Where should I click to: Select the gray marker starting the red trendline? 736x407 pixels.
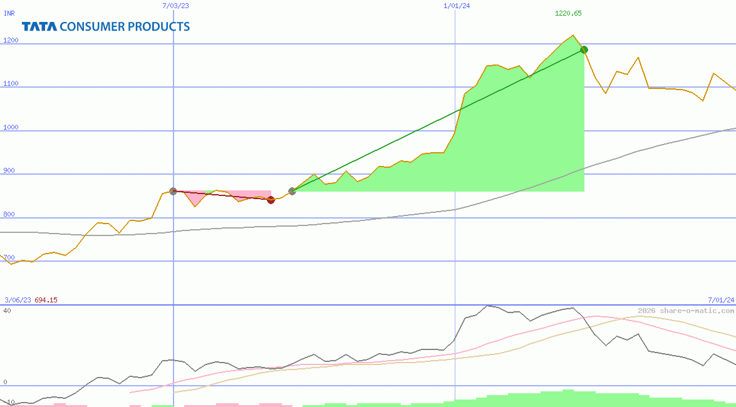pyautogui.click(x=174, y=191)
